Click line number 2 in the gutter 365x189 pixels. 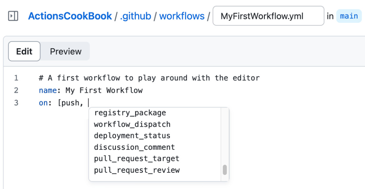point(16,90)
